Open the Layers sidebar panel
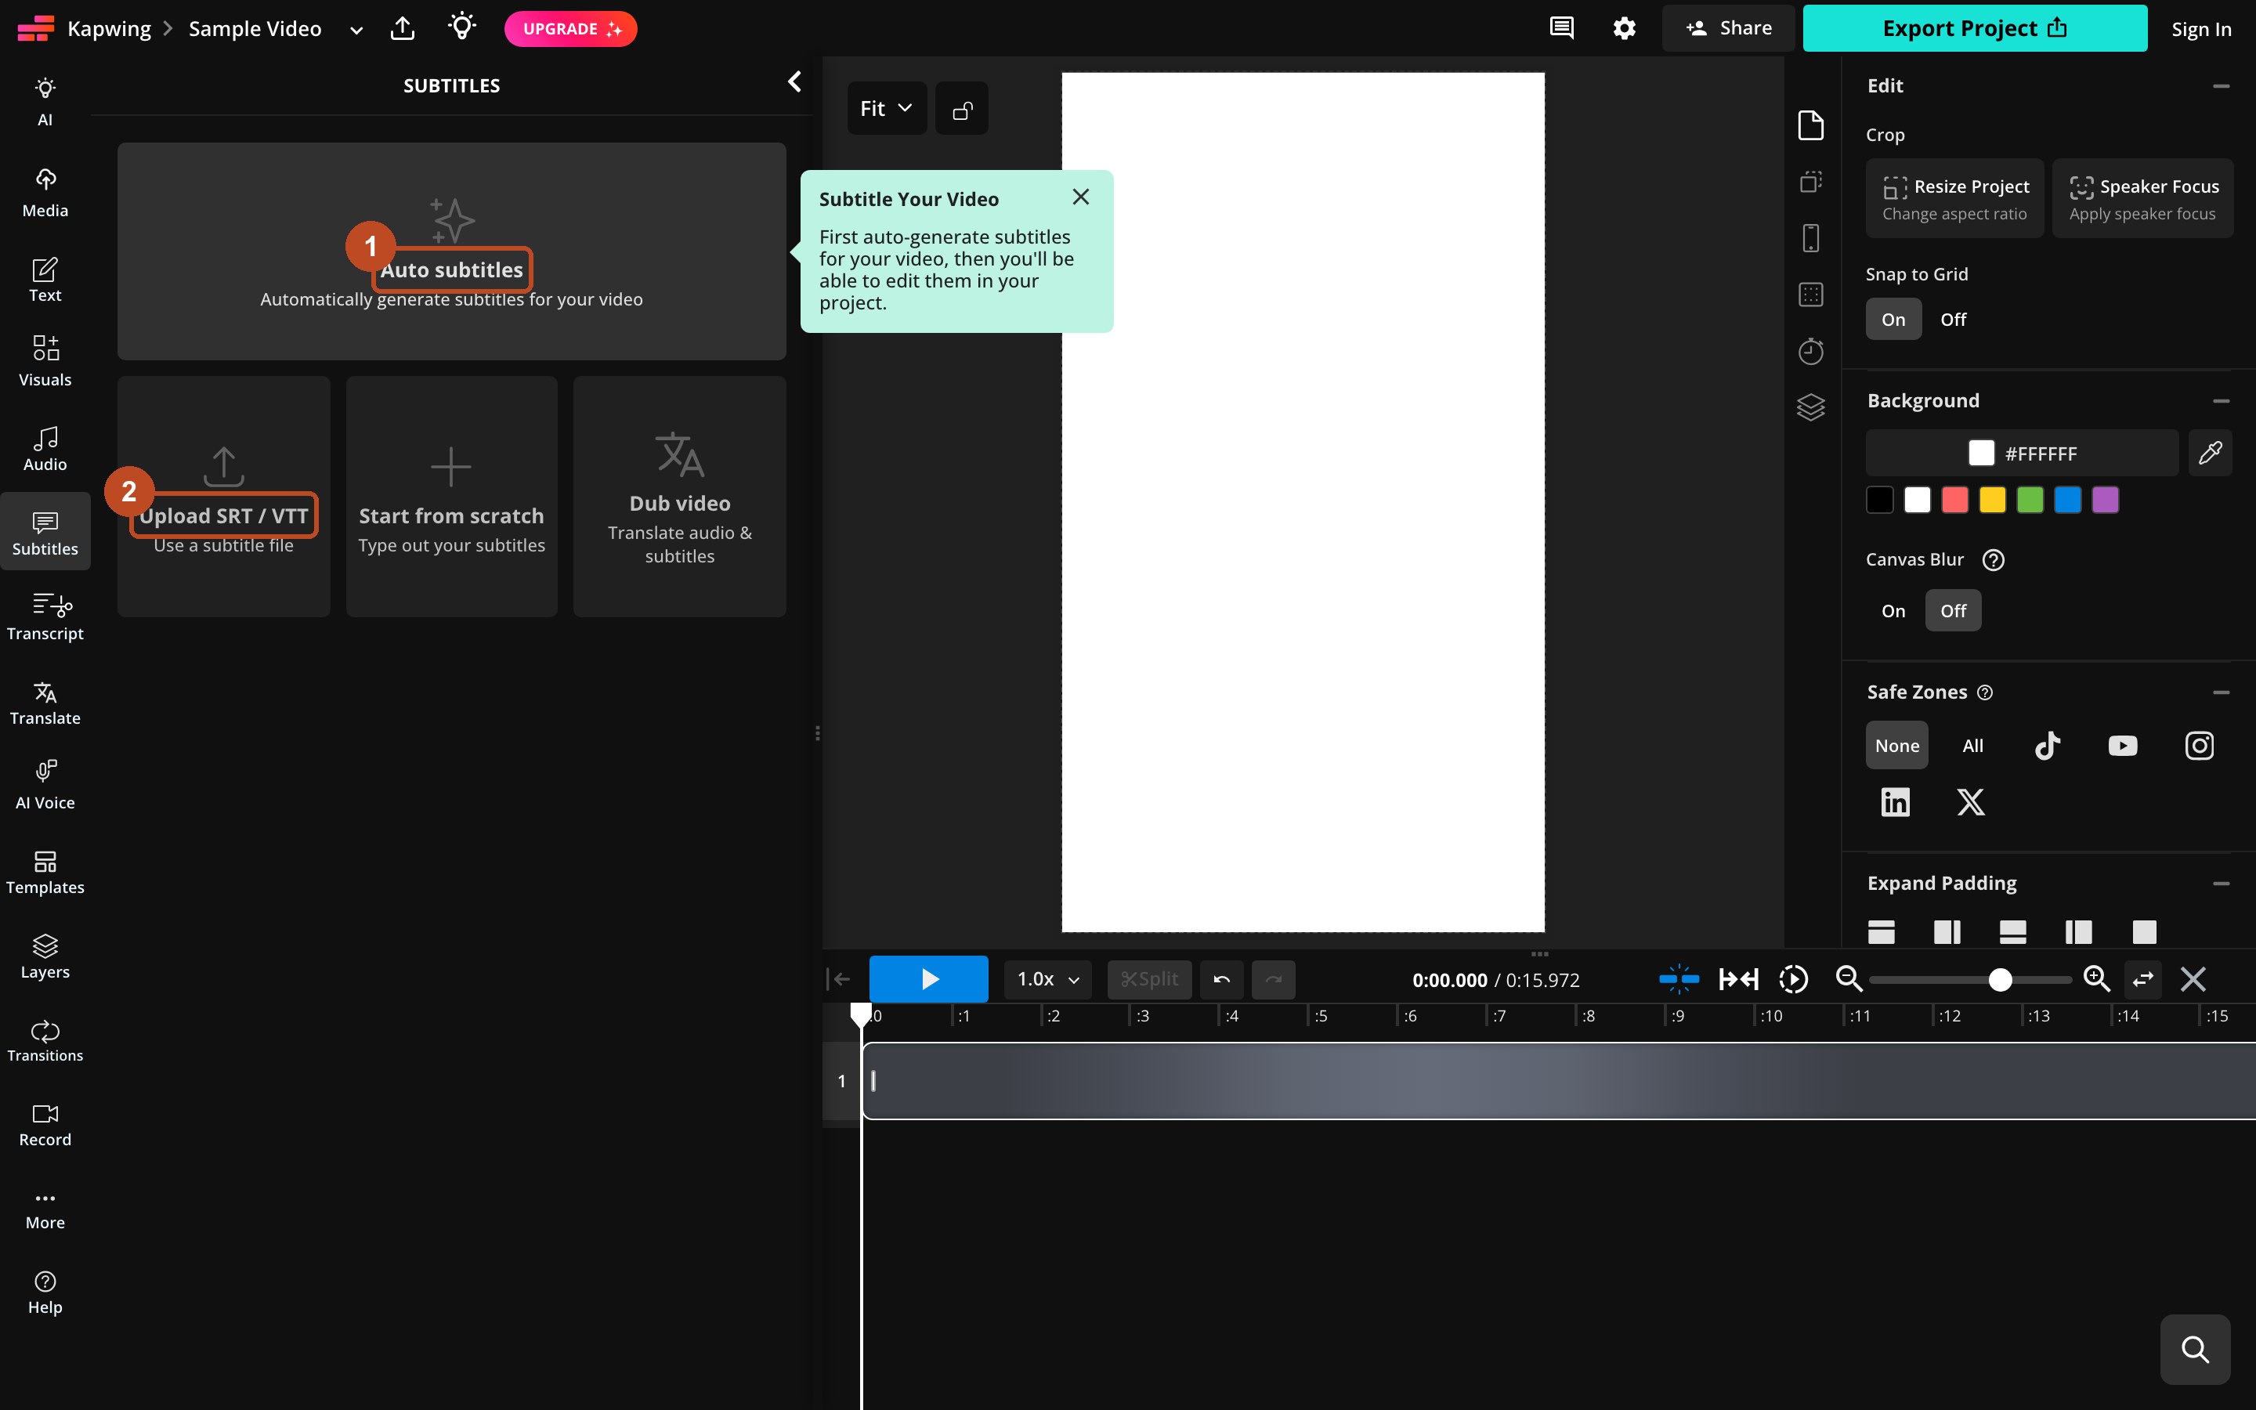 [x=45, y=956]
